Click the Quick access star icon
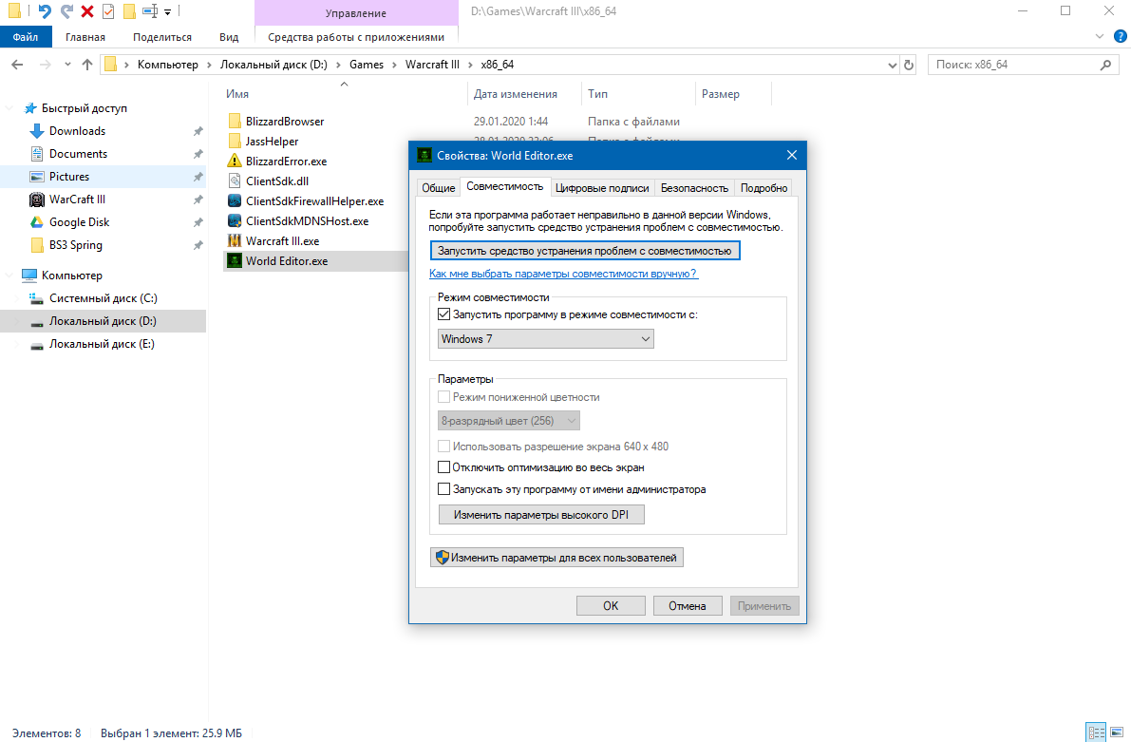 coord(30,108)
